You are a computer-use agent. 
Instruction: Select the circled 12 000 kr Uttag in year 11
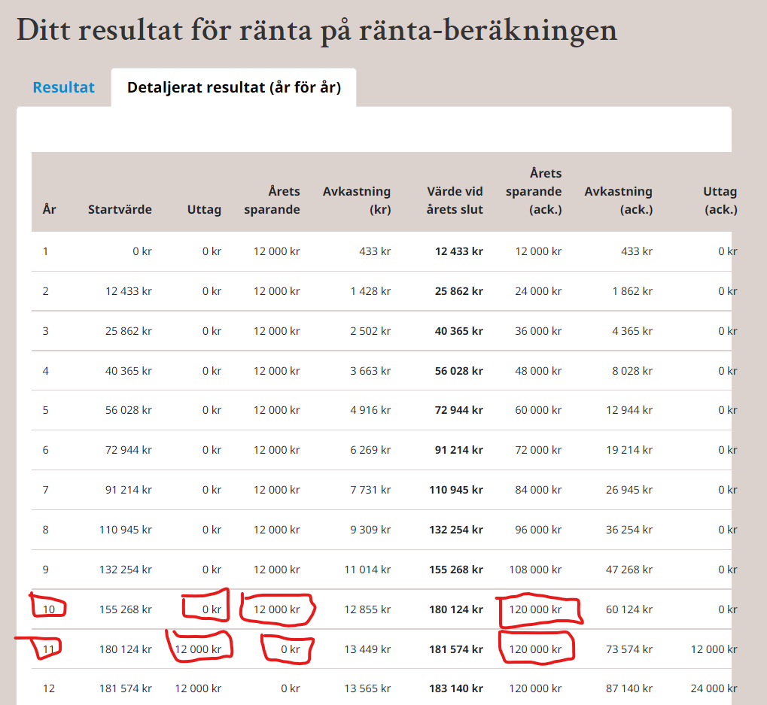tap(198, 649)
